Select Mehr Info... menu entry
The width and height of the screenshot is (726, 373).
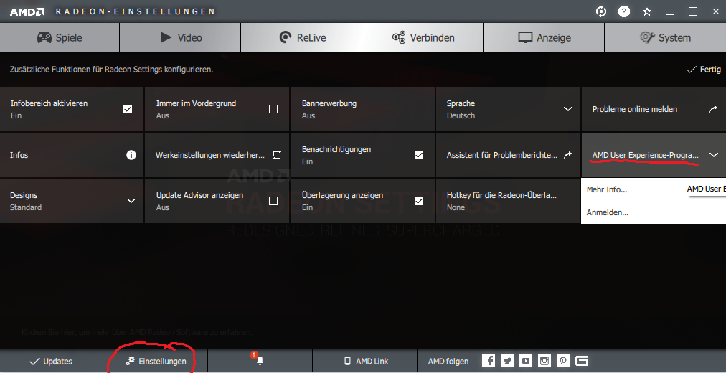point(606,189)
